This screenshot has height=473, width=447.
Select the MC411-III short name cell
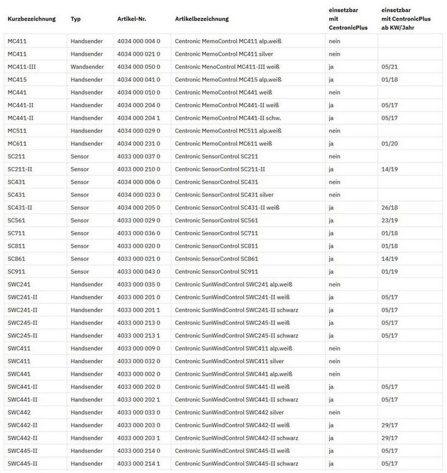pyautogui.click(x=22, y=66)
